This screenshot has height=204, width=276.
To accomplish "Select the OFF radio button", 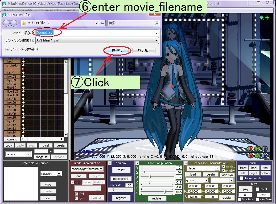I will pos(77,198).
